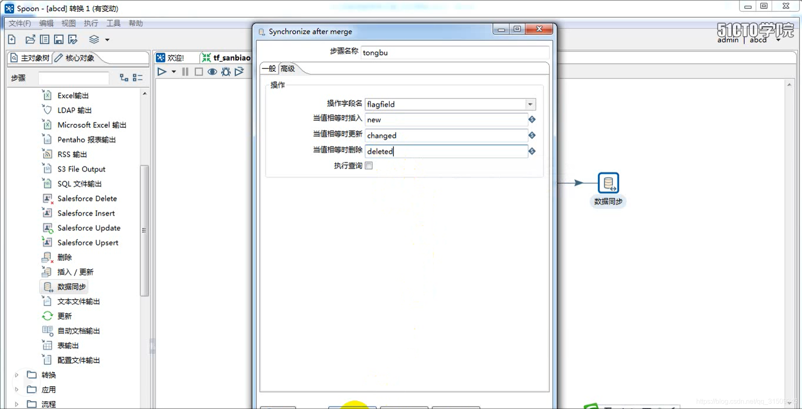Collapse all steps tree icon
This screenshot has width=802, height=409.
coord(138,78)
